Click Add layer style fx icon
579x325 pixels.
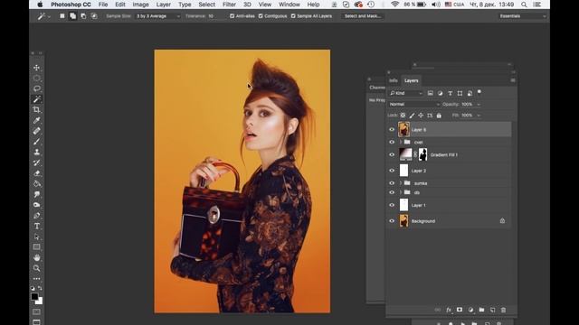449,310
